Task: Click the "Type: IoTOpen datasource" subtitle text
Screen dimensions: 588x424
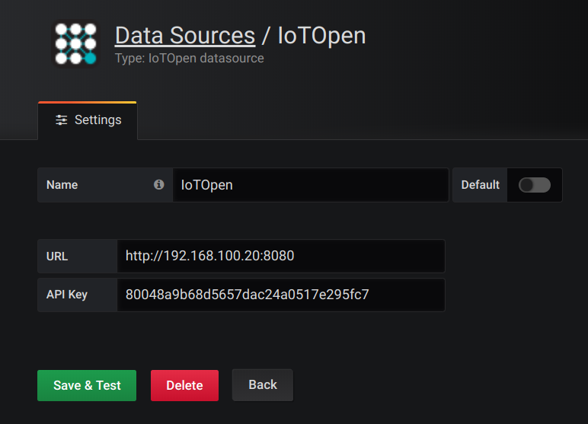Action: click(190, 58)
